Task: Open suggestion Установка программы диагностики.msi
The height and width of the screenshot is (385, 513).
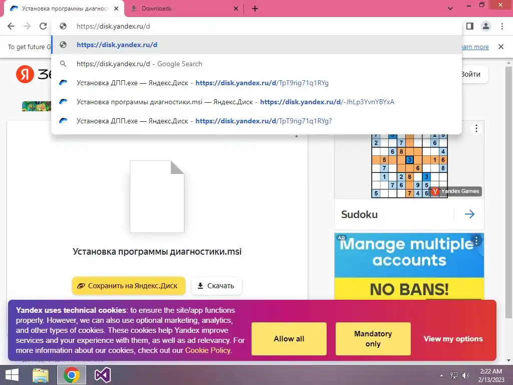Action: pyautogui.click(x=256, y=102)
